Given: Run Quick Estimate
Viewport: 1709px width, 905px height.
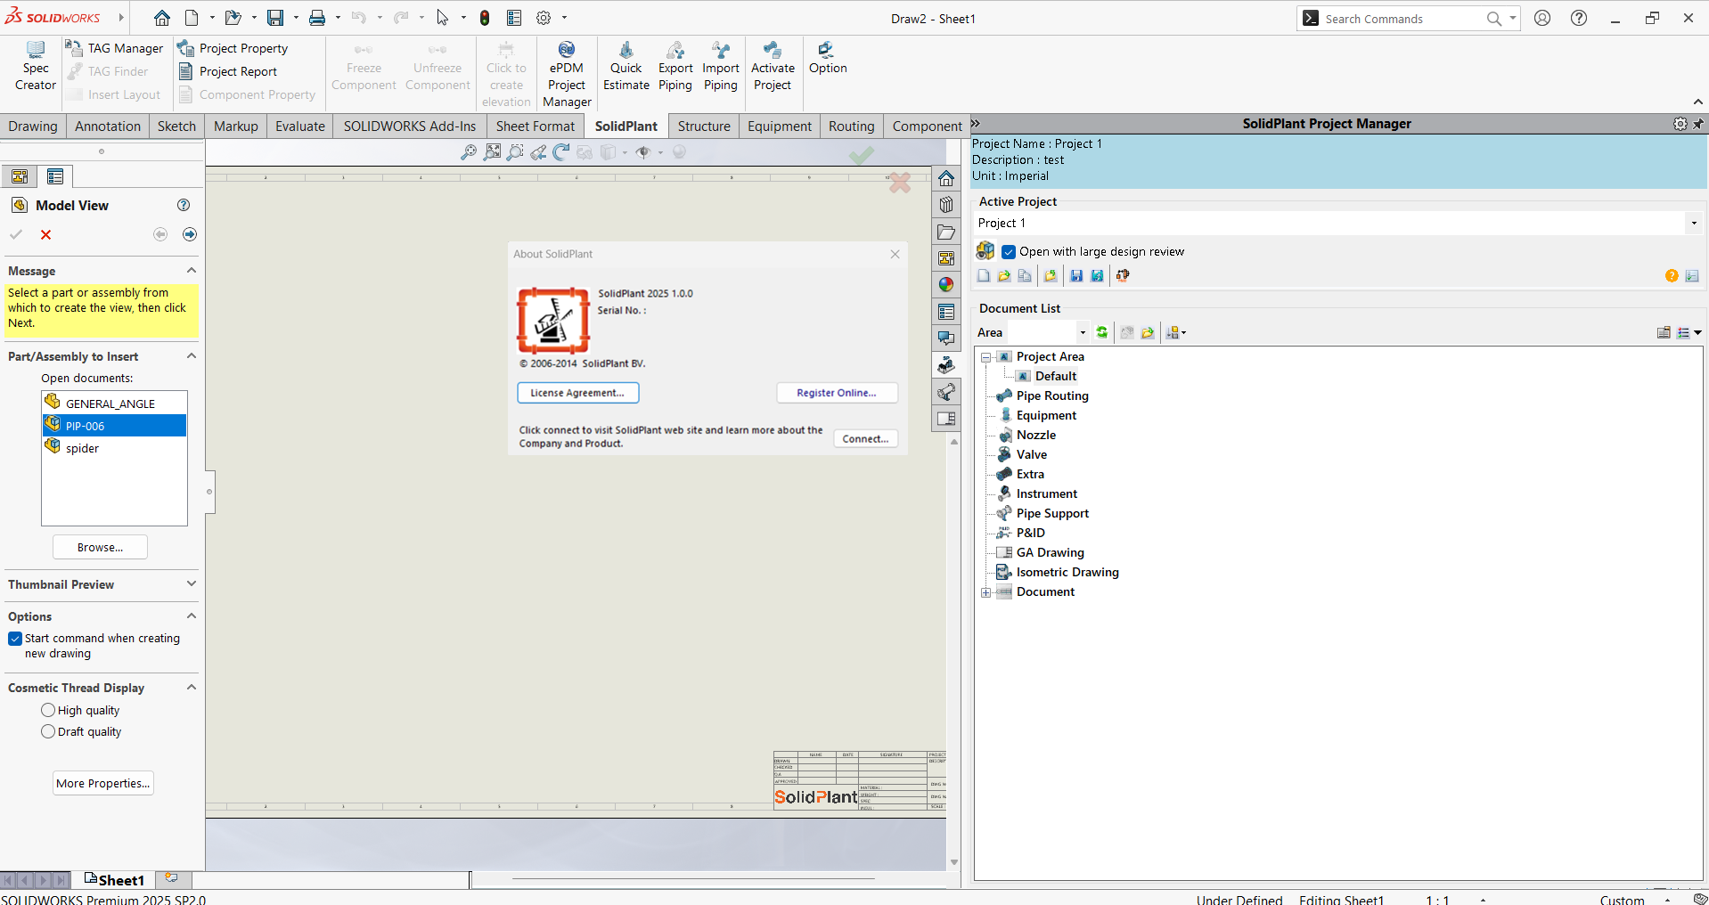Looking at the screenshot, I should [626, 66].
